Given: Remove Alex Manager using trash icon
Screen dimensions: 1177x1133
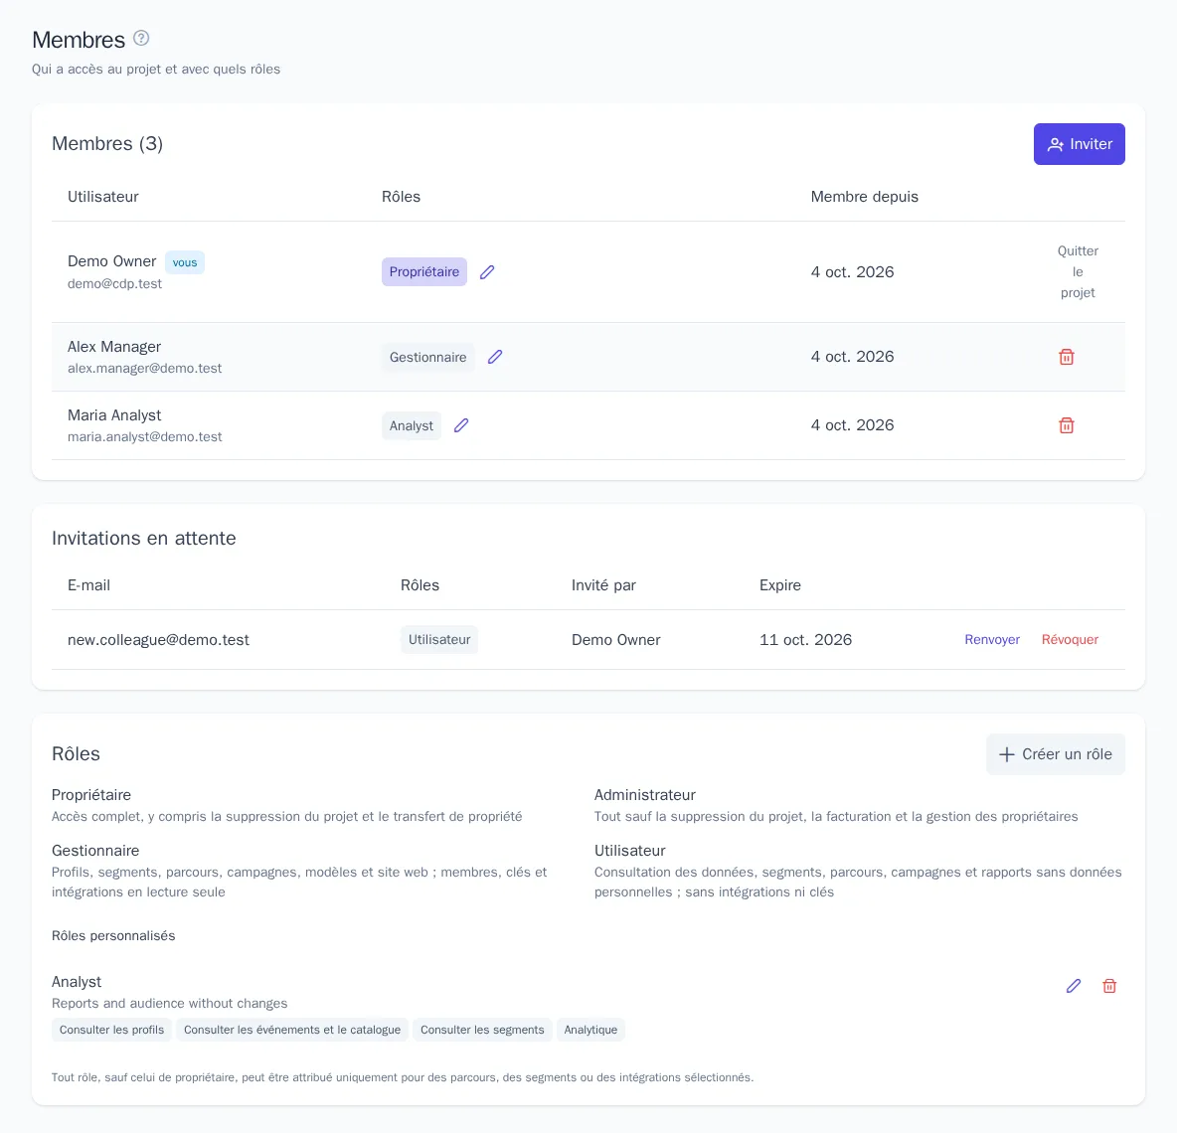Looking at the screenshot, I should (x=1066, y=357).
